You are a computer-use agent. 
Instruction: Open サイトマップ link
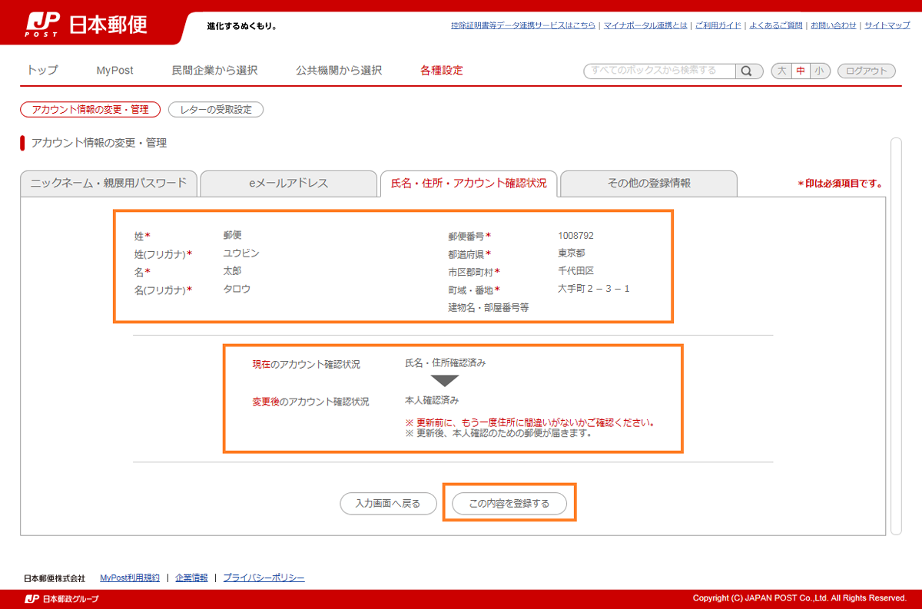[887, 25]
